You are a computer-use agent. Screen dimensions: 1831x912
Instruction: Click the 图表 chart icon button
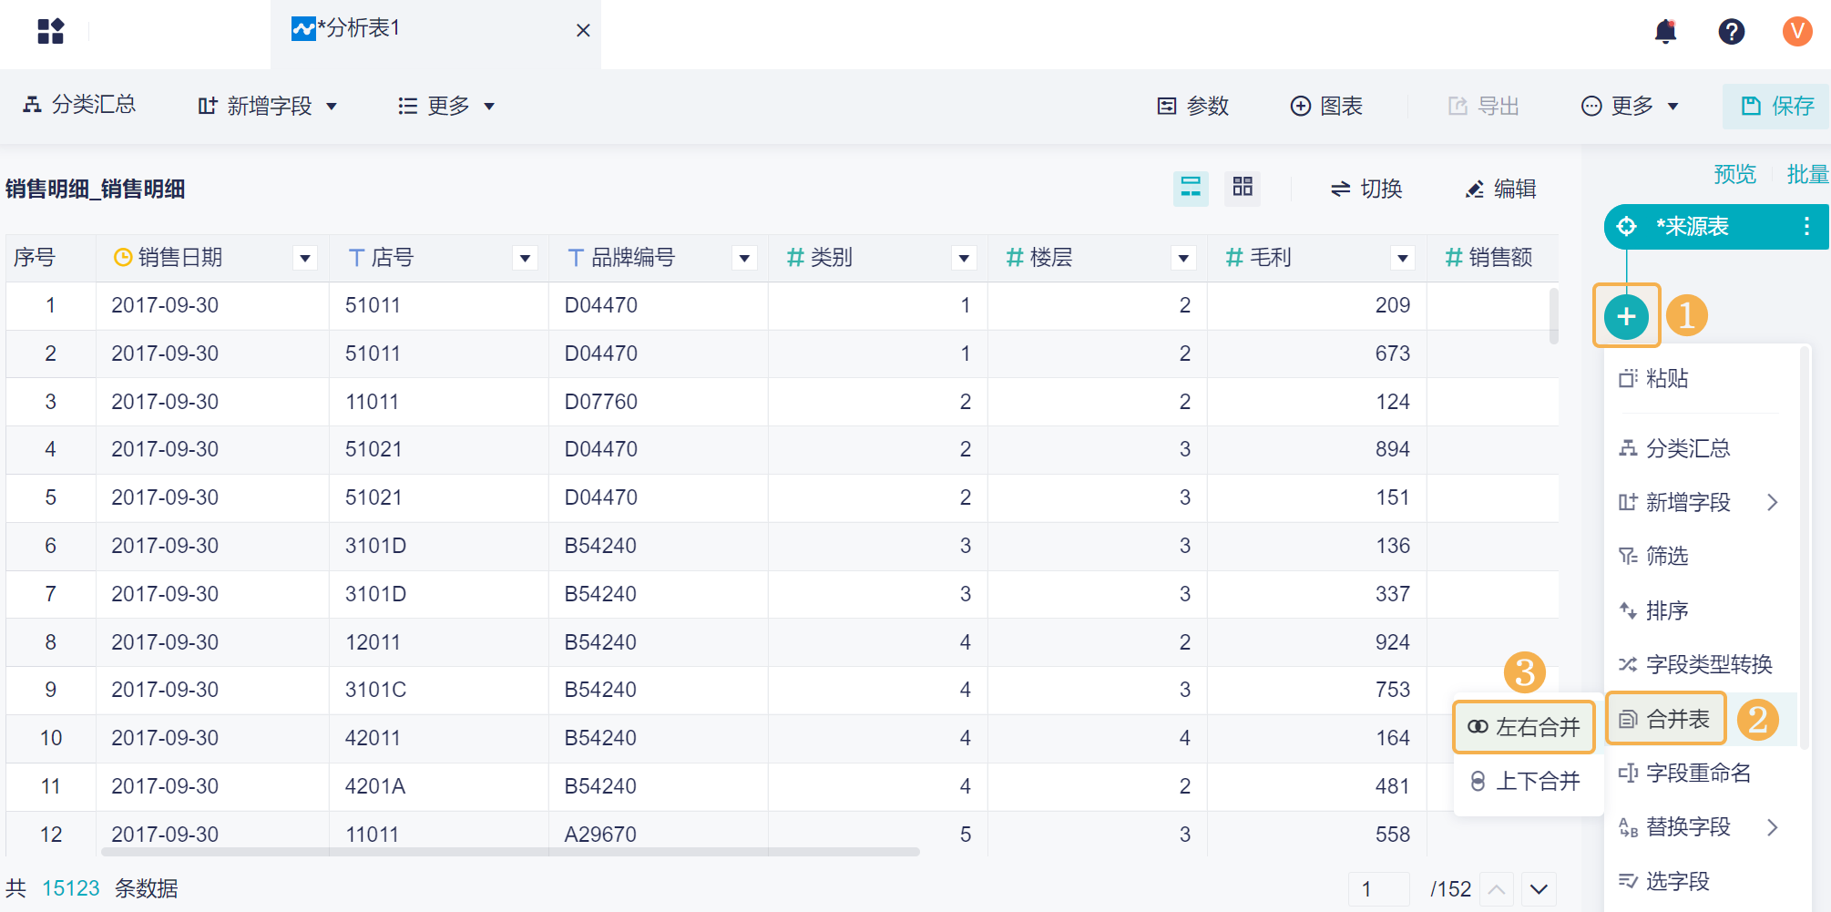(x=1326, y=107)
